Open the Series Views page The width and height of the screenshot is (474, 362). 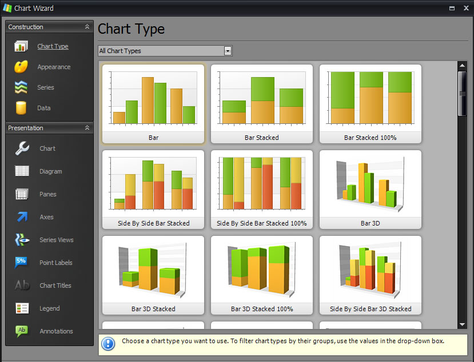tap(57, 240)
